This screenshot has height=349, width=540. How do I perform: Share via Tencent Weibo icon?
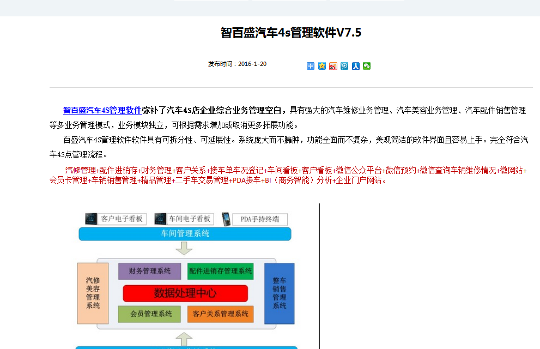tap(344, 66)
